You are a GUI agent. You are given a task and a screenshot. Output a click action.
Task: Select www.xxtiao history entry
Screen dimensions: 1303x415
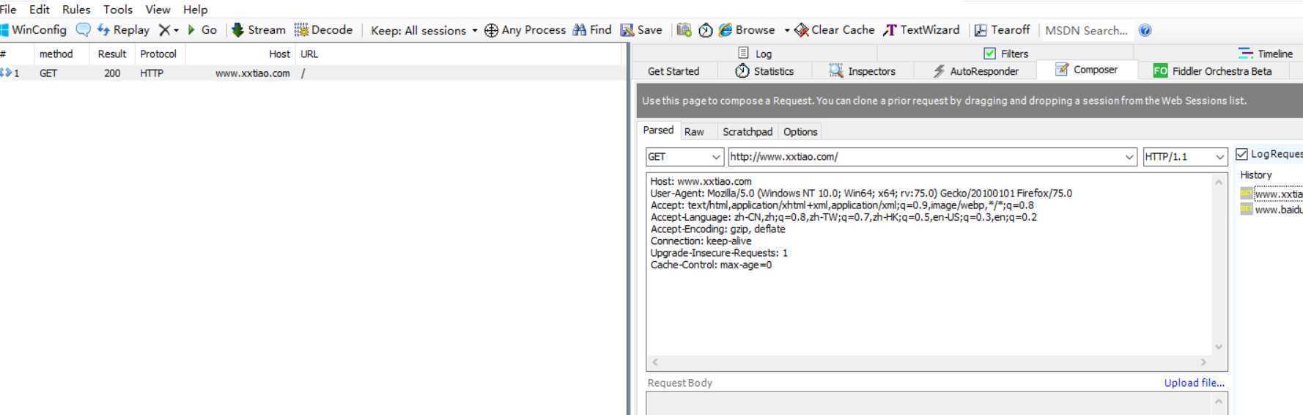[1277, 194]
